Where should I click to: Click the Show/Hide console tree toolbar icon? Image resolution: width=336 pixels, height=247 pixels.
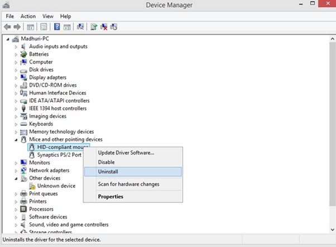coord(30,27)
